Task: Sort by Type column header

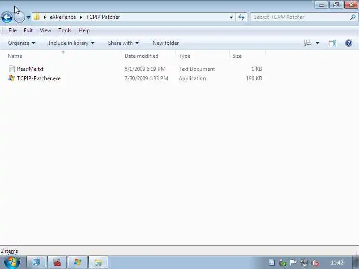Action: click(x=184, y=56)
